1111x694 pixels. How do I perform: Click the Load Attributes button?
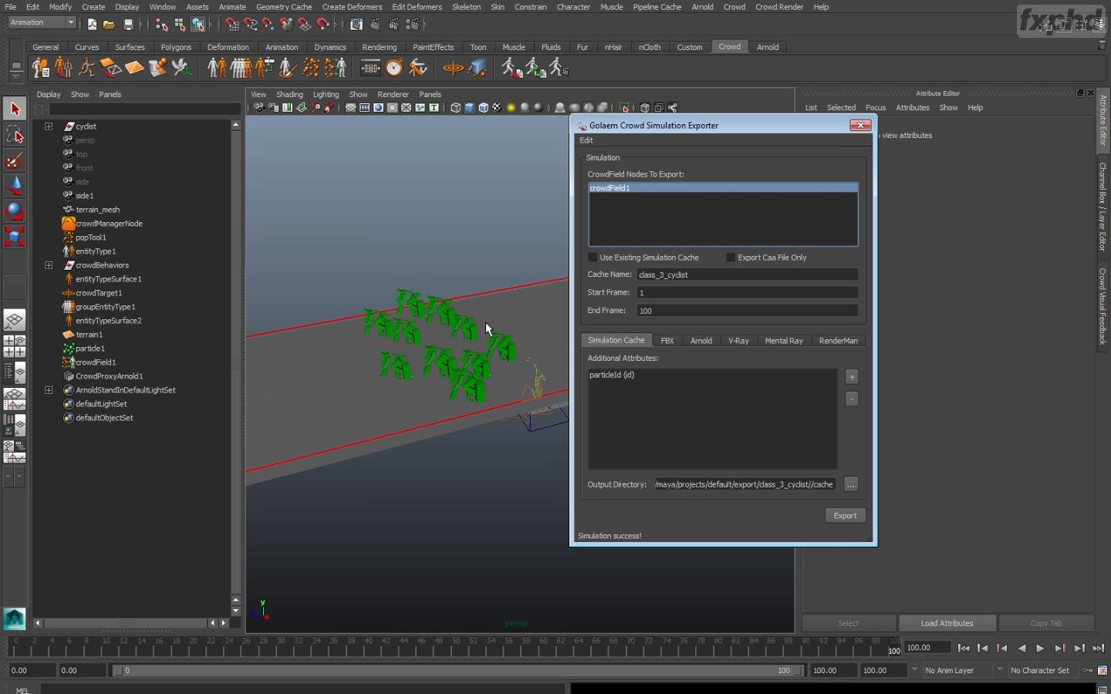click(x=947, y=623)
